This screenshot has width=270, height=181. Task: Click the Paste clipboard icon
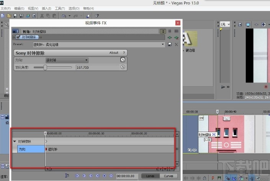pyautogui.click(x=54, y=16)
